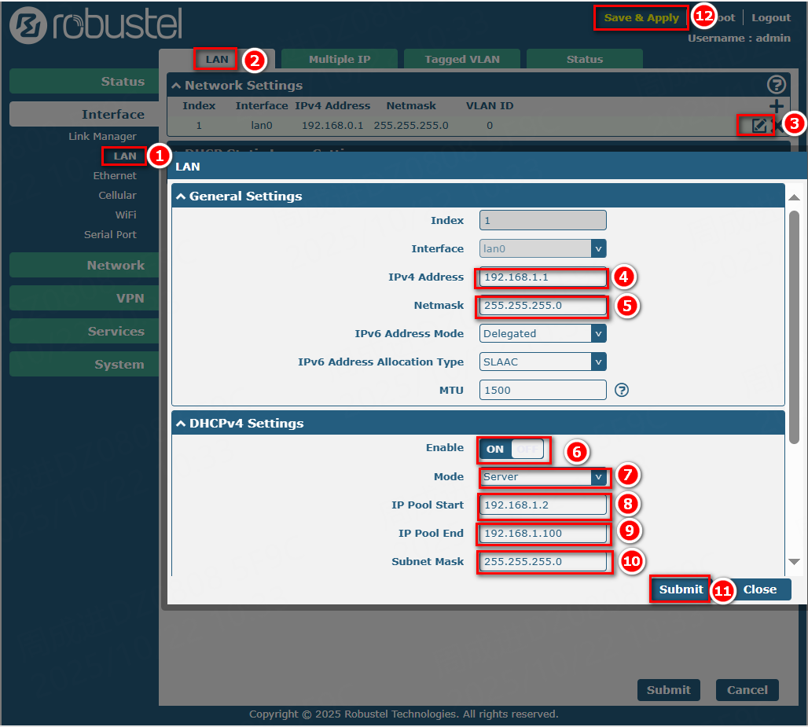The height and width of the screenshot is (727, 808).
Task: Toggle the DHCPv4 Enable switch
Action: tap(512, 449)
